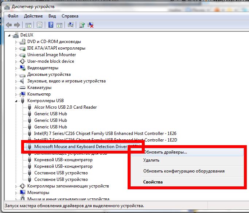Click the Forward arrow toolbar icon

[17, 25]
